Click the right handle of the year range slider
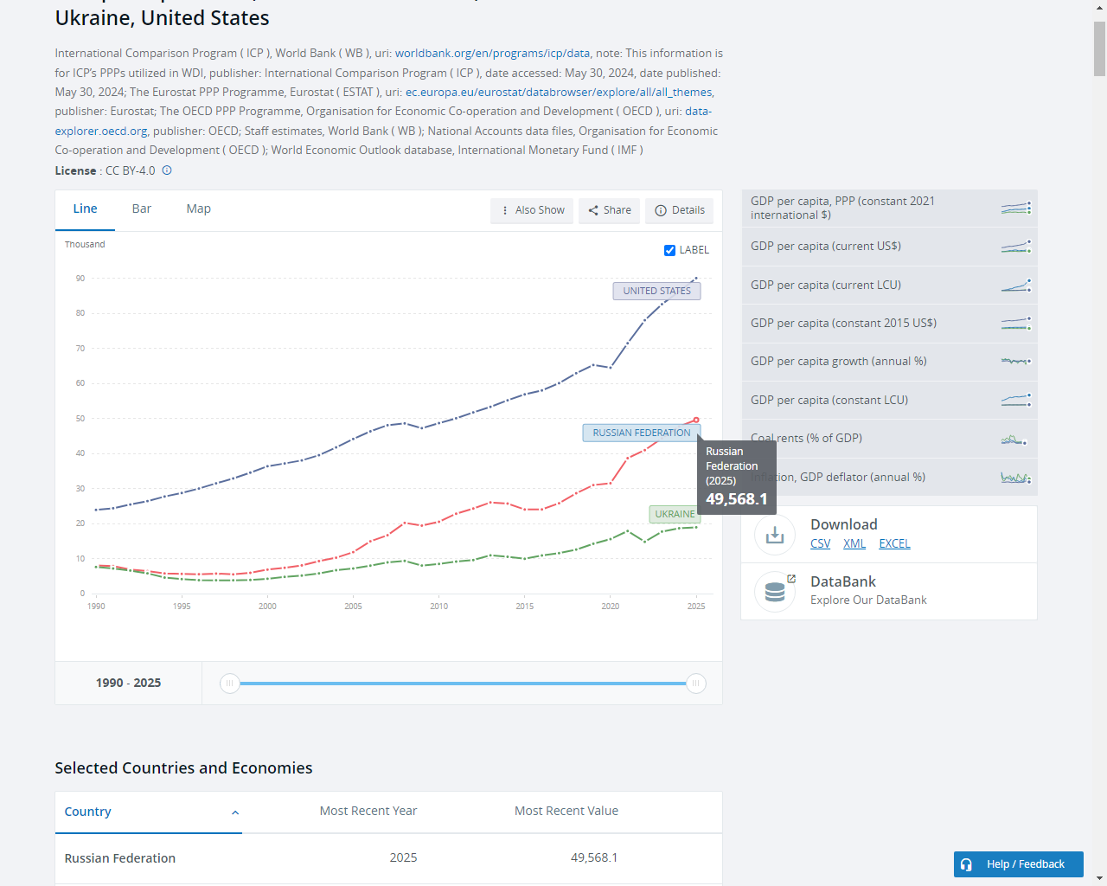Image resolution: width=1107 pixels, height=886 pixels. 696,684
